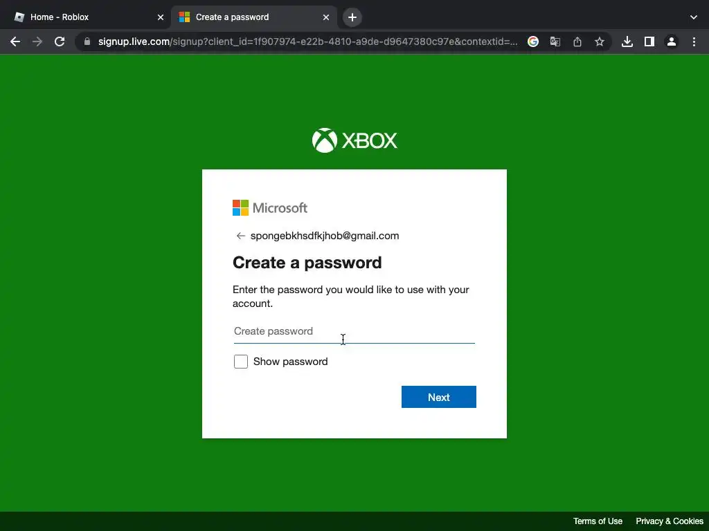The image size is (709, 531).
Task: Bookmark this page with the star
Action: click(600, 41)
